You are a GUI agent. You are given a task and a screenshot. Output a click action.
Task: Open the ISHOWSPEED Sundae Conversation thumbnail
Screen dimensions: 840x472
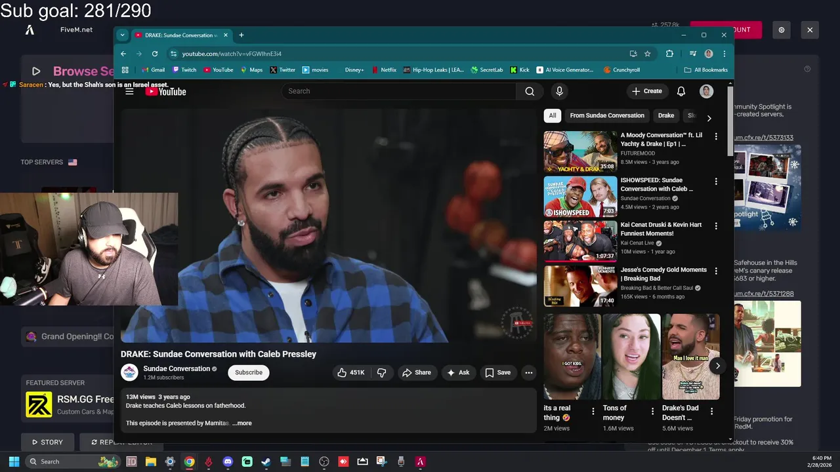pyautogui.click(x=580, y=197)
